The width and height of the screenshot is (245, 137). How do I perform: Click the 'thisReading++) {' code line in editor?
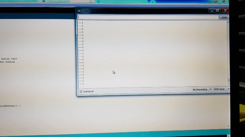point(10,106)
